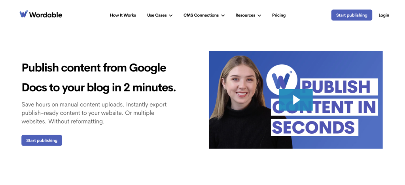Click Start publishing button below hero text
Image resolution: width=405 pixels, height=185 pixels.
point(42,140)
